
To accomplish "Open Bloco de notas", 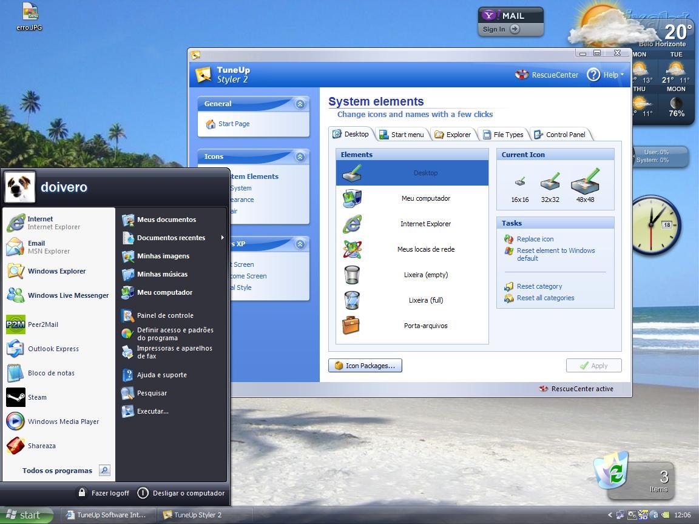I will (x=58, y=373).
